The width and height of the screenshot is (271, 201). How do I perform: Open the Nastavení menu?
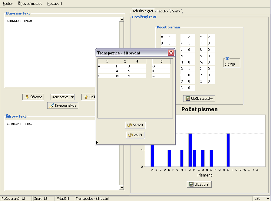pyautogui.click(x=55, y=4)
